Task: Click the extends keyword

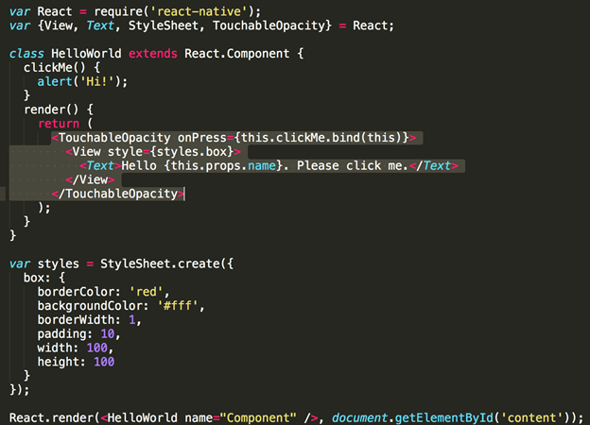Action: [x=153, y=53]
